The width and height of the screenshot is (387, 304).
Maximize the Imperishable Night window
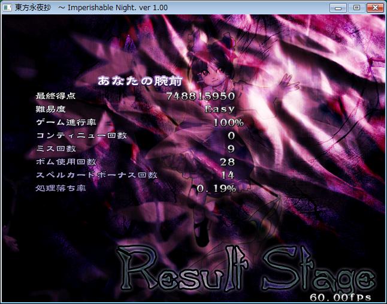click(356, 8)
